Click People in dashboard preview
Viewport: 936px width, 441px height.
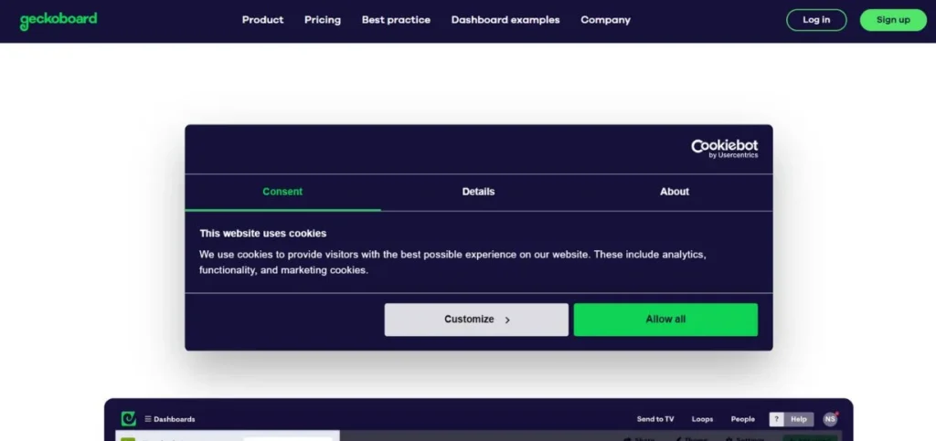(742, 419)
